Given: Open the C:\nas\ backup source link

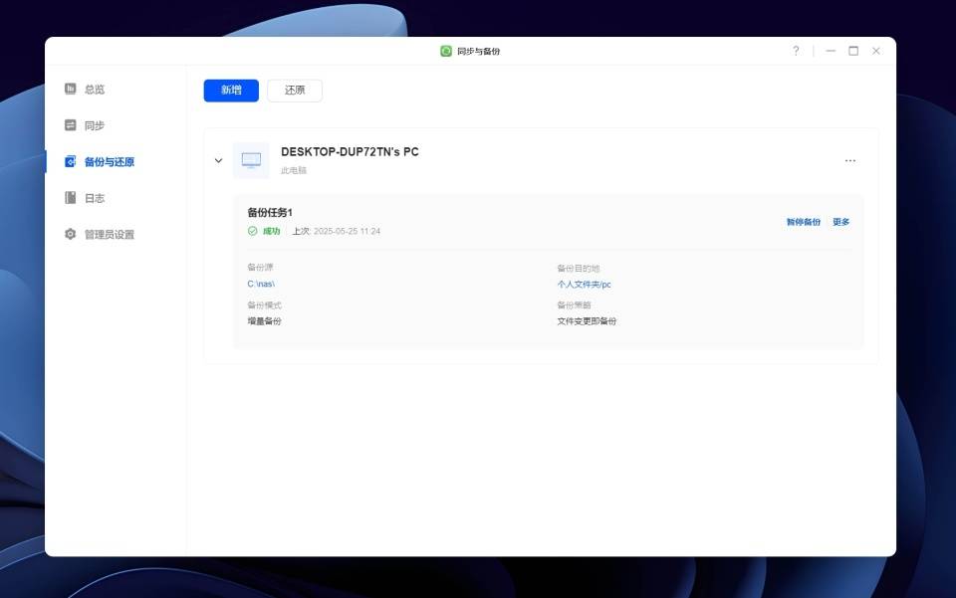Looking at the screenshot, I should tap(261, 285).
